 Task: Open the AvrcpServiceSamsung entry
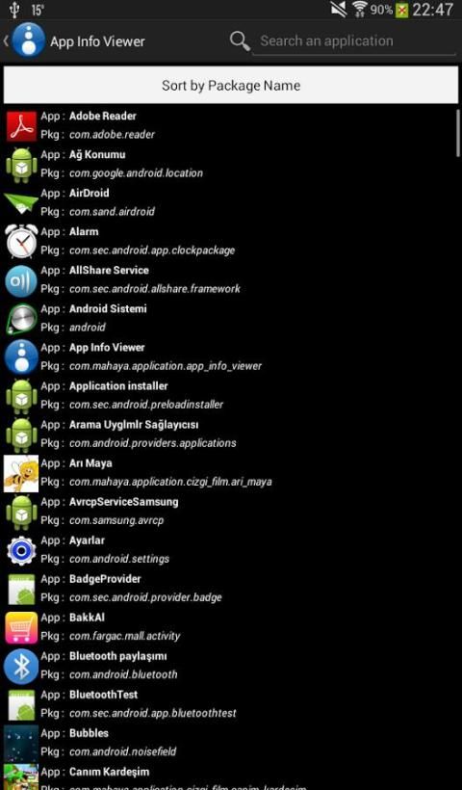tap(229, 512)
